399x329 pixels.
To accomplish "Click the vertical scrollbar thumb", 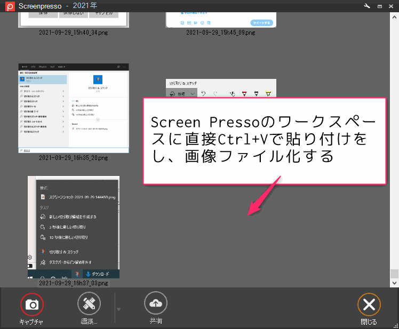I will [x=394, y=274].
